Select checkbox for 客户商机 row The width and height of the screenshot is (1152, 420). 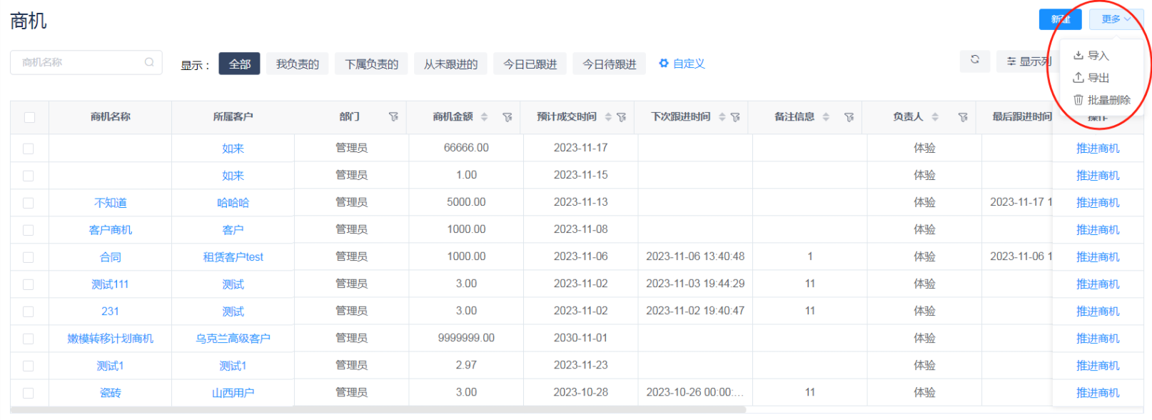pyautogui.click(x=29, y=230)
